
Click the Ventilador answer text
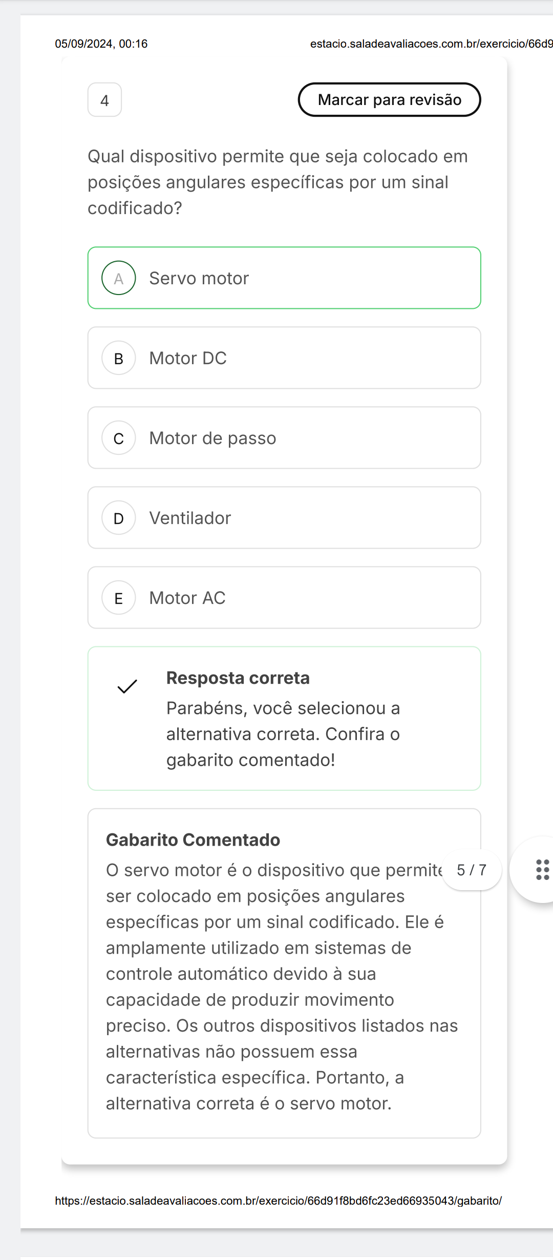190,518
